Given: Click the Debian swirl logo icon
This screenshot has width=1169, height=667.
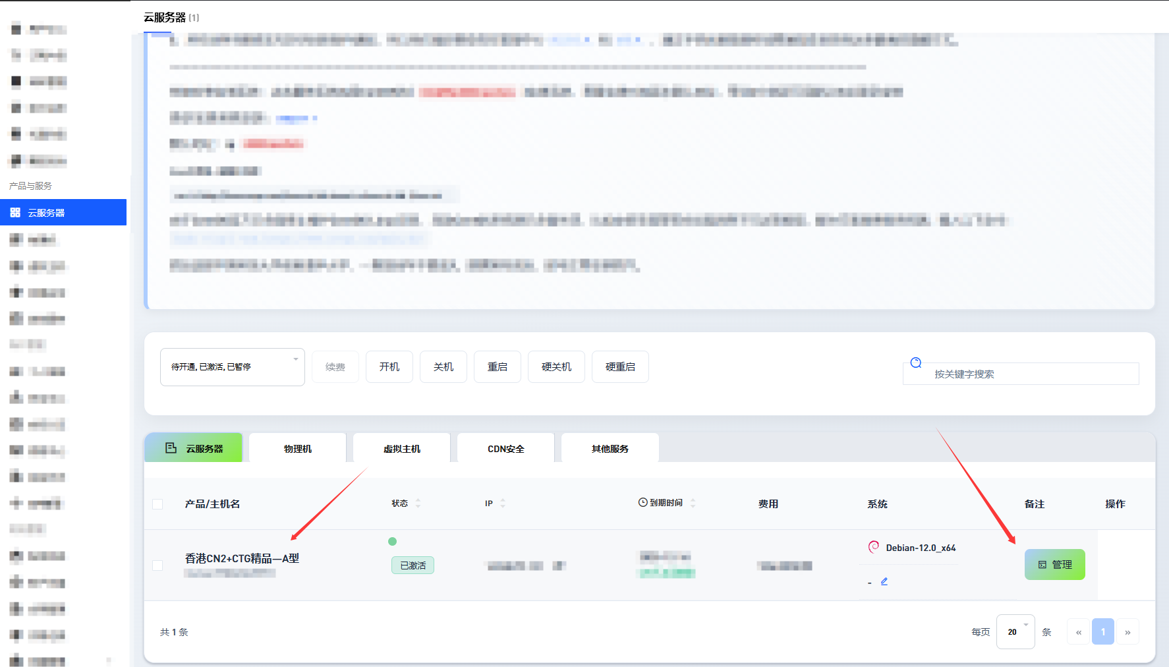Looking at the screenshot, I should (874, 547).
